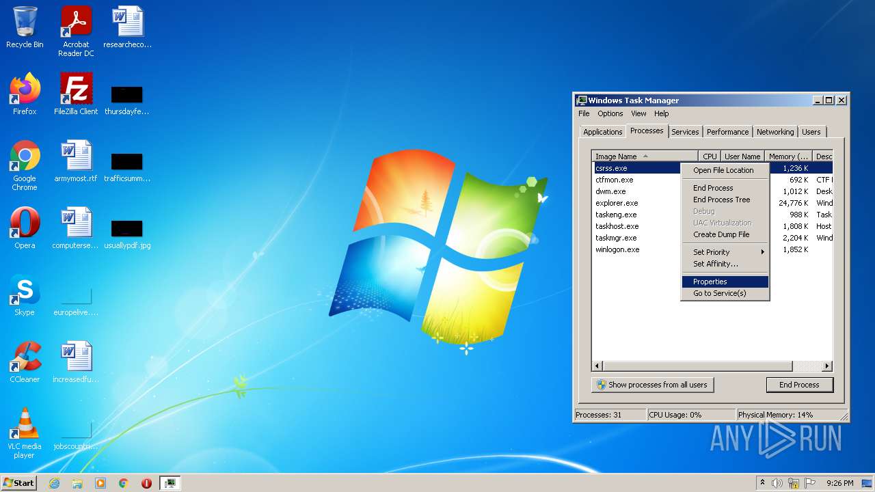Select the usuallypdf.jpg image file
Screen dimensions: 875x492
[x=127, y=233]
